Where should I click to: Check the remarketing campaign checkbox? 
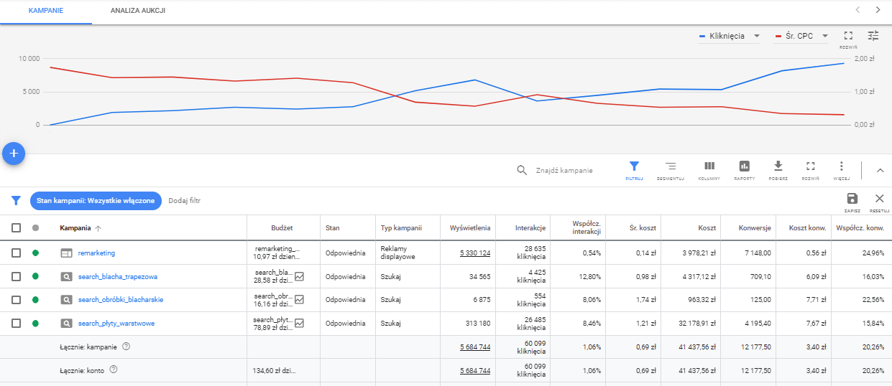[x=16, y=253]
